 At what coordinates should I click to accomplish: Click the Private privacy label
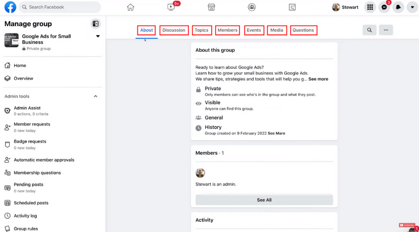click(213, 88)
